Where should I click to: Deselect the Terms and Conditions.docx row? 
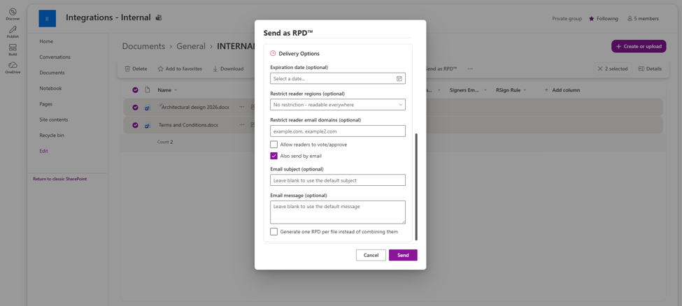coord(135,125)
